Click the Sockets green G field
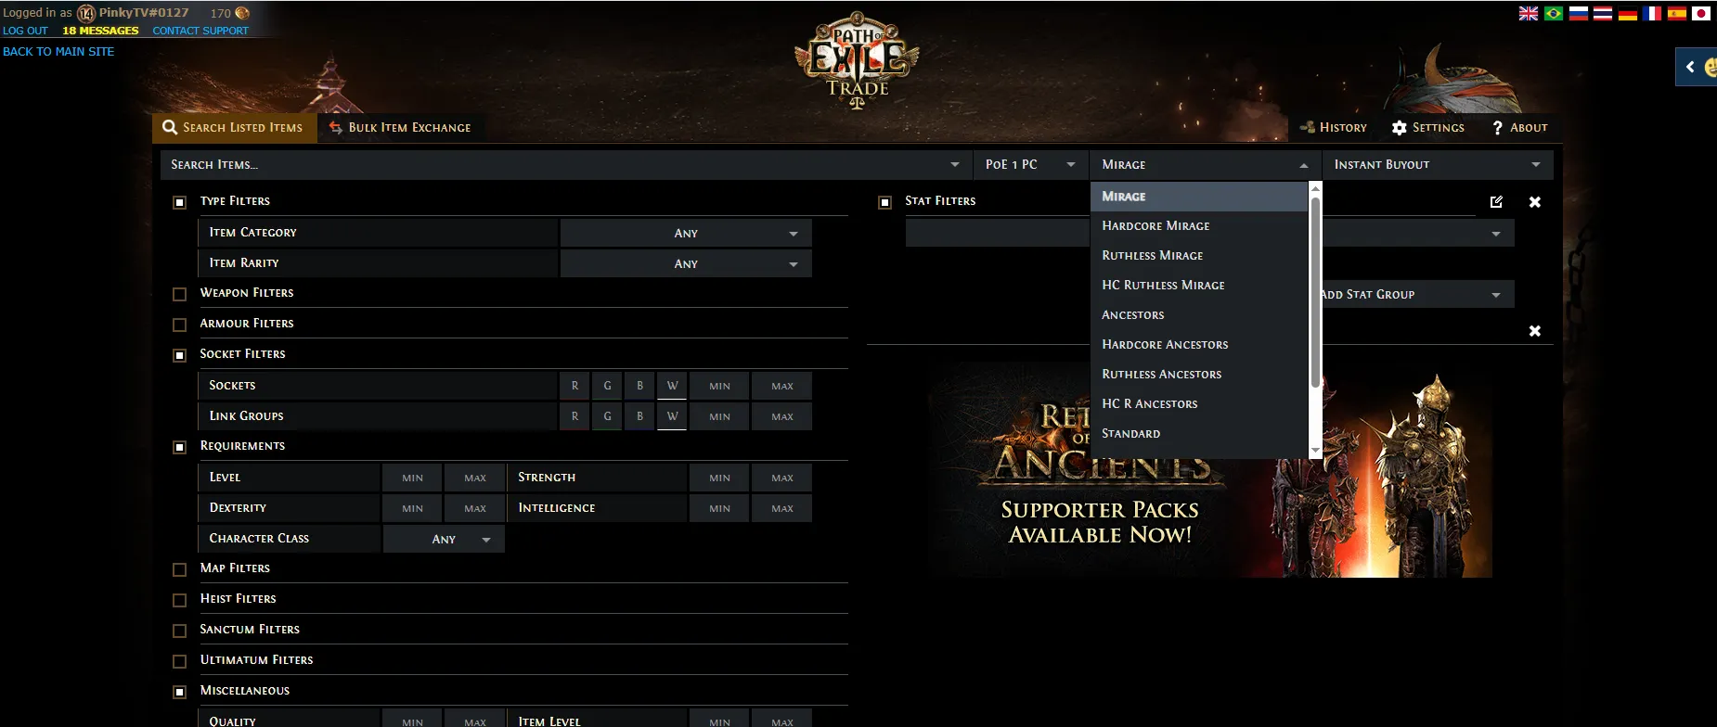 click(607, 386)
